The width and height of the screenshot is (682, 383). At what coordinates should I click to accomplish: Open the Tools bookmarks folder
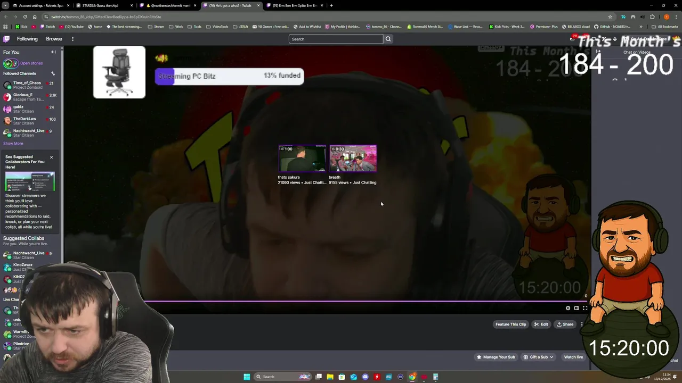pyautogui.click(x=194, y=27)
